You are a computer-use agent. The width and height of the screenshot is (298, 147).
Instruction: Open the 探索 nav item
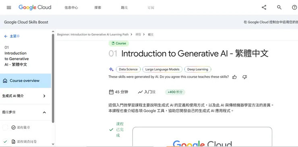tap(98, 8)
